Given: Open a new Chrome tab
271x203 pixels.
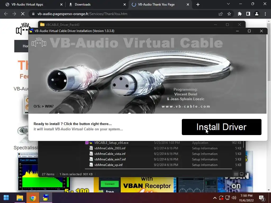Looking at the screenshot, I should (x=198, y=4).
